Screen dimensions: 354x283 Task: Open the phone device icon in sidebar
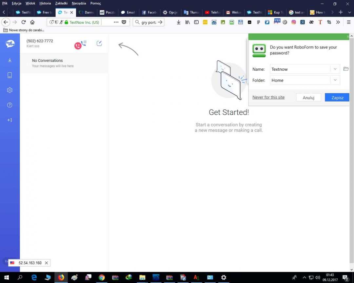pyautogui.click(x=10, y=75)
